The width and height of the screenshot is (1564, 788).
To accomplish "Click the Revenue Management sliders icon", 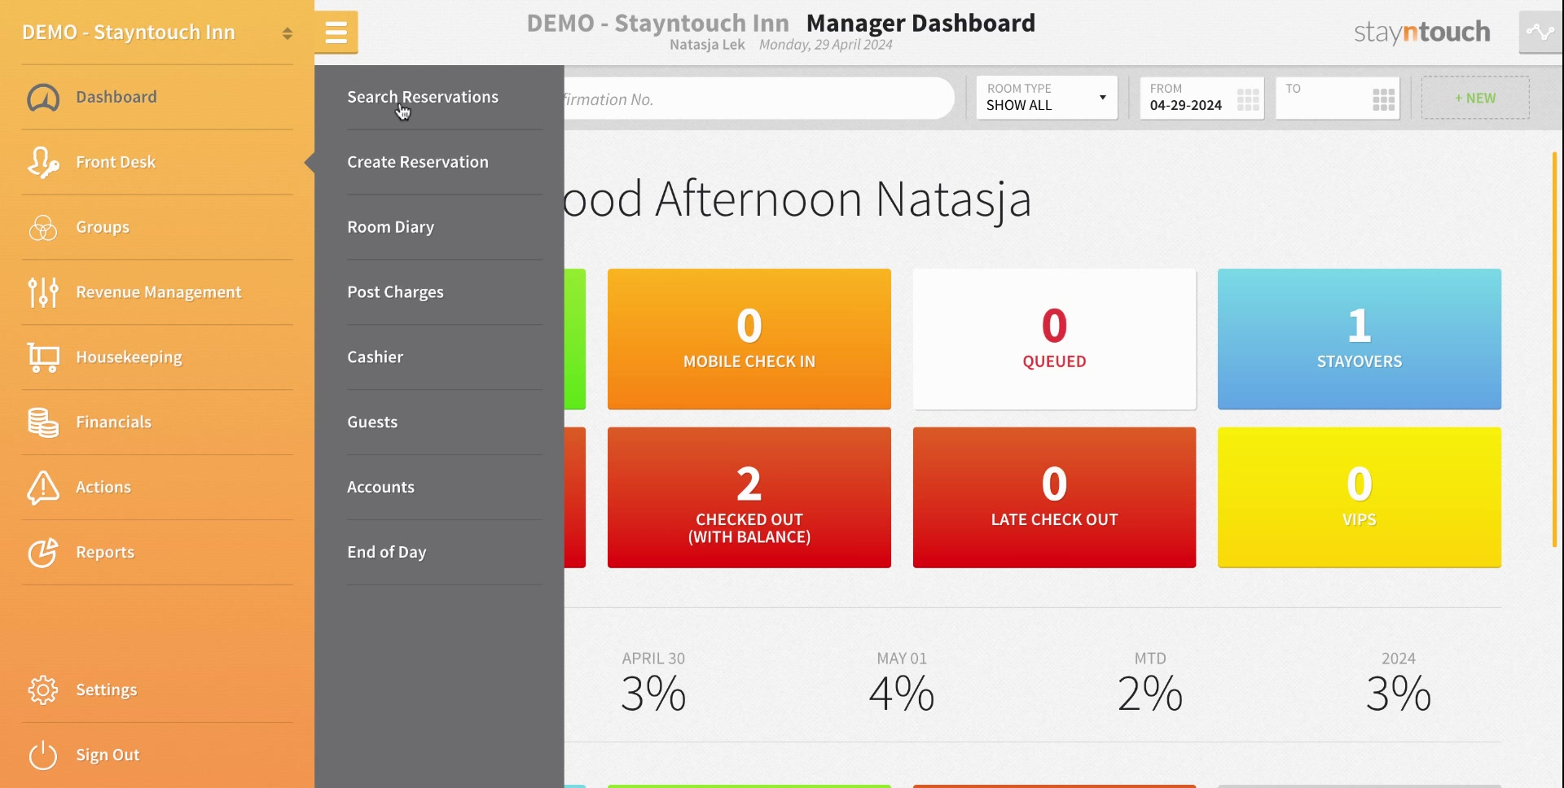I will pyautogui.click(x=43, y=292).
